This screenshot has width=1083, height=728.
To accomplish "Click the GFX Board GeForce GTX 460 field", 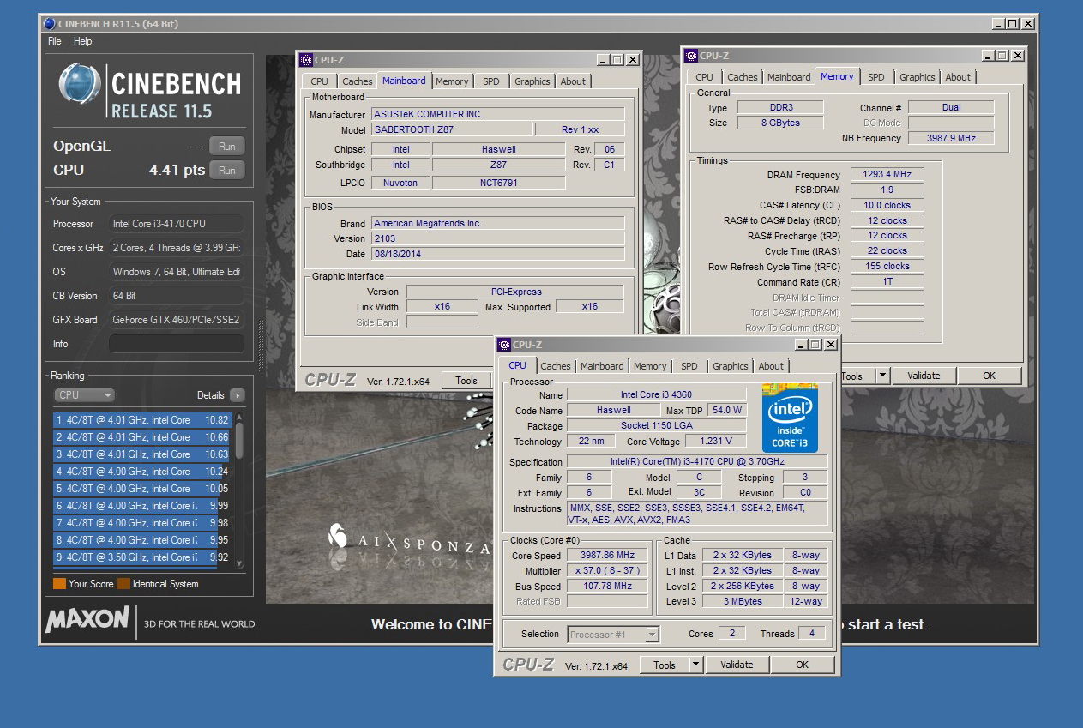I will pyautogui.click(x=176, y=320).
